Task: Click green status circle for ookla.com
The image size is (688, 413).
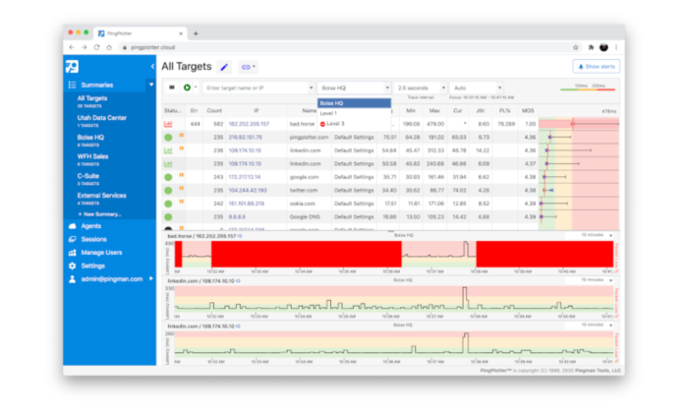Action: tap(168, 204)
